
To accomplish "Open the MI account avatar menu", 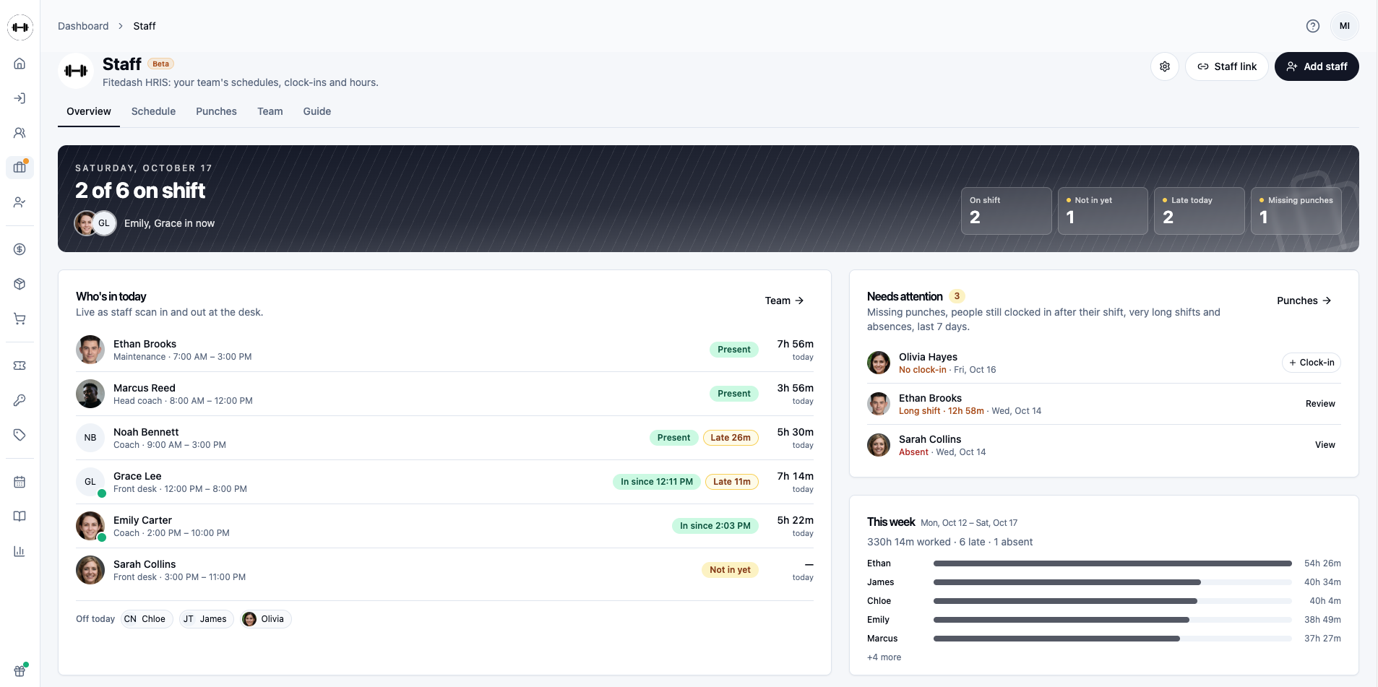I will [1345, 26].
